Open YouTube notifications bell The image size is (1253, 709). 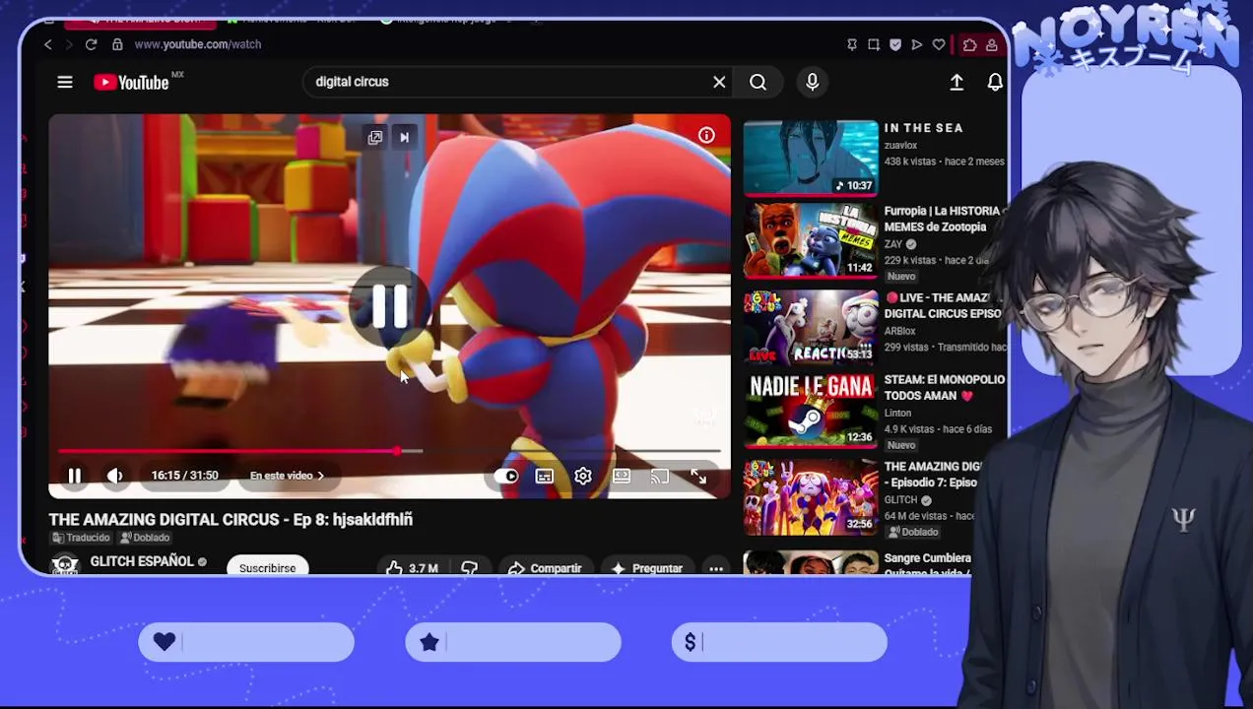tap(995, 83)
